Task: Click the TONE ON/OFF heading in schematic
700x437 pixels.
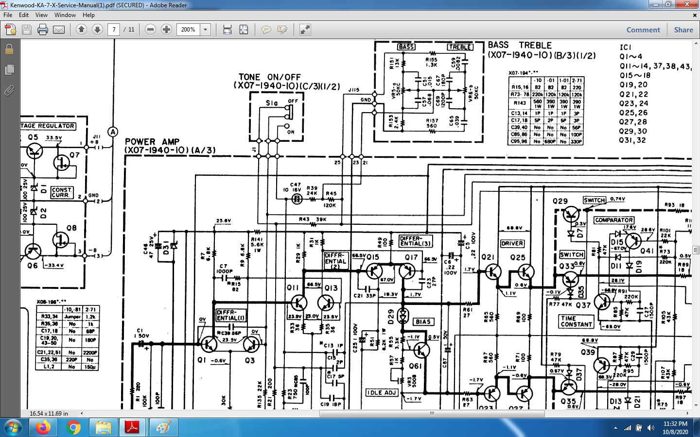Action: pyautogui.click(x=270, y=77)
